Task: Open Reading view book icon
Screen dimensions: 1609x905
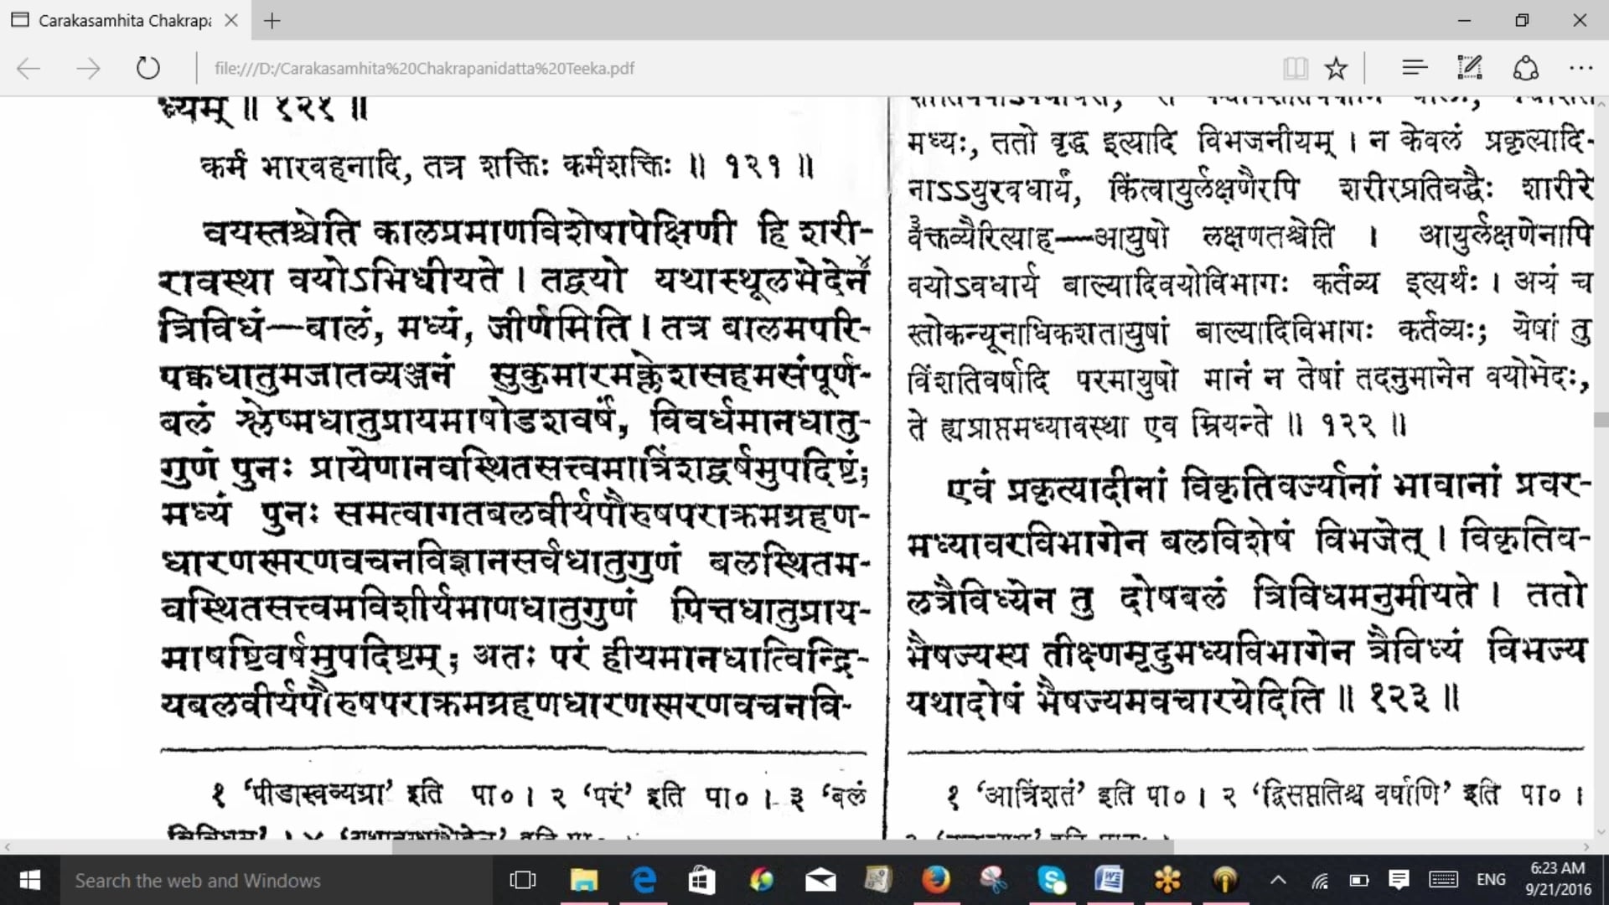Action: pyautogui.click(x=1295, y=68)
